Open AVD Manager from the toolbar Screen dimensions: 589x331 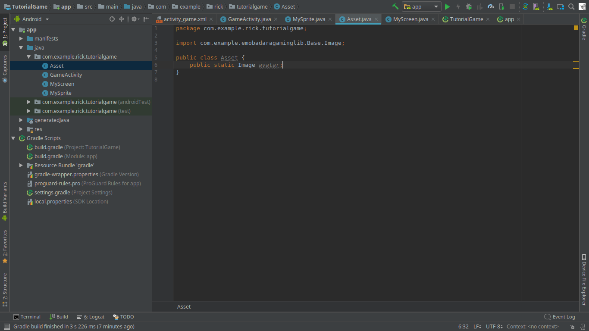coord(536,6)
